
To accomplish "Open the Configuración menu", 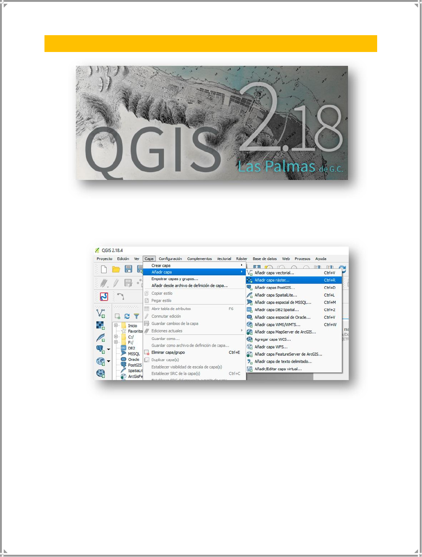I will (x=170, y=259).
